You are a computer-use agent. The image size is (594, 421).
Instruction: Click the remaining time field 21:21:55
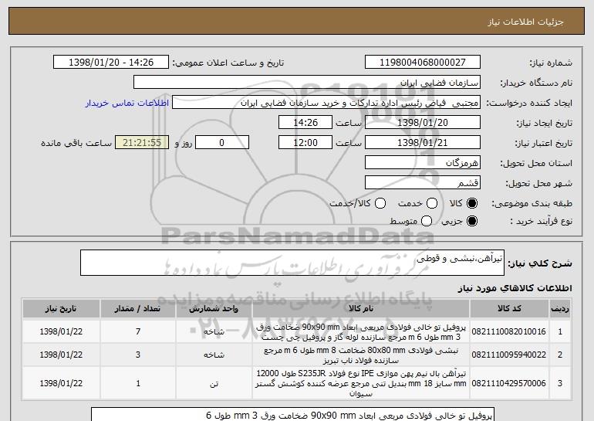[x=142, y=143]
